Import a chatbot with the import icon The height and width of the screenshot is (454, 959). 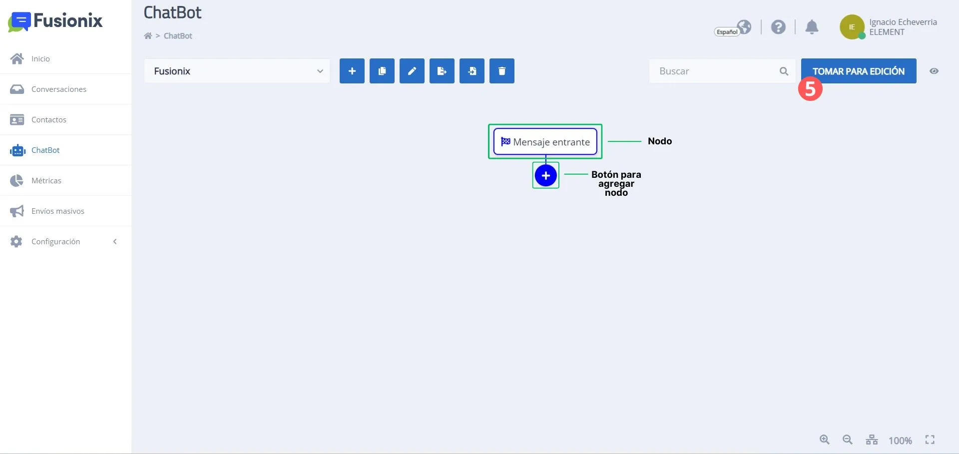click(472, 71)
